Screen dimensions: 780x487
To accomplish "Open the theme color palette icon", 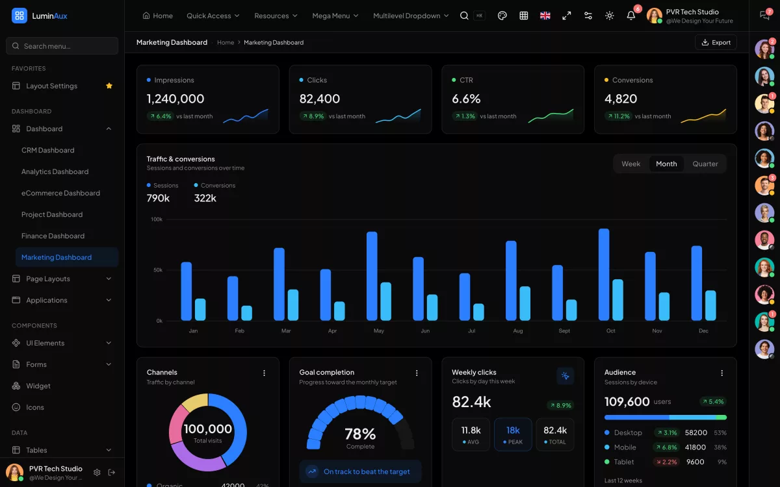I will pyautogui.click(x=502, y=16).
